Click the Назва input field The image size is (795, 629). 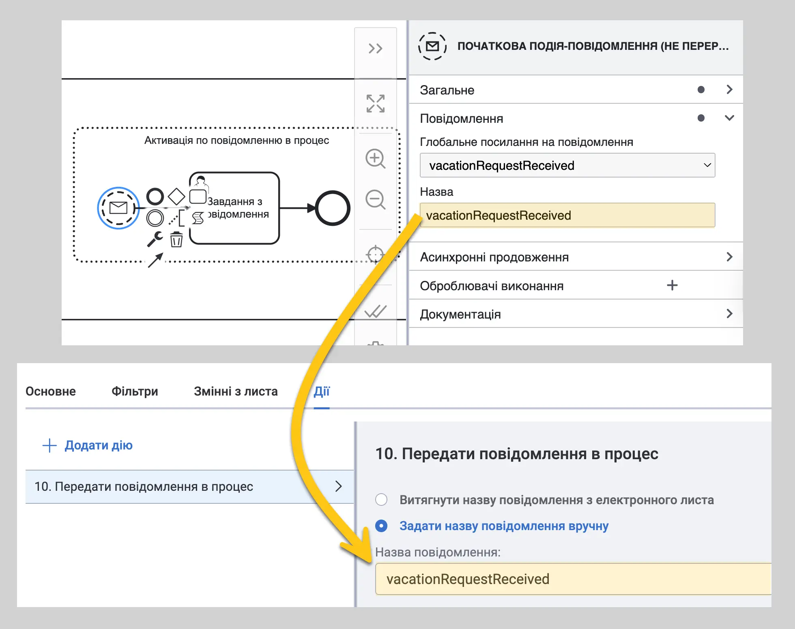tap(567, 215)
